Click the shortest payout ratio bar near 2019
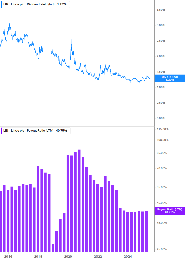The height and width of the screenshot is (260, 185). [x=53, y=248]
